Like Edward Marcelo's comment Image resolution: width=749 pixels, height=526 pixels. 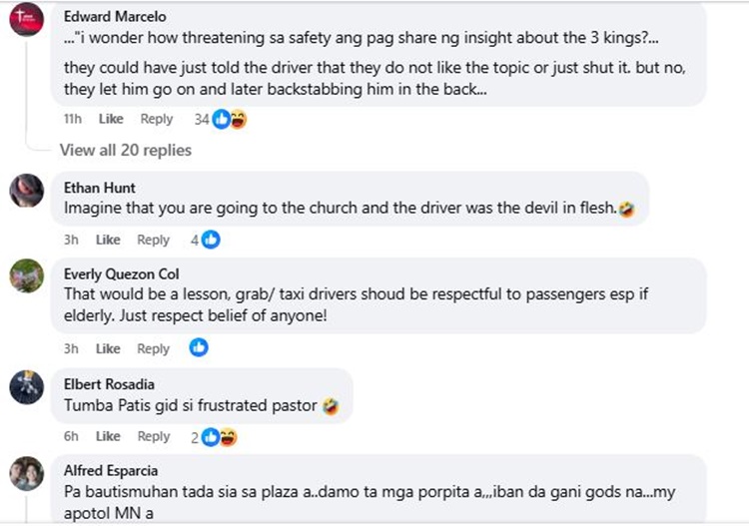110,119
